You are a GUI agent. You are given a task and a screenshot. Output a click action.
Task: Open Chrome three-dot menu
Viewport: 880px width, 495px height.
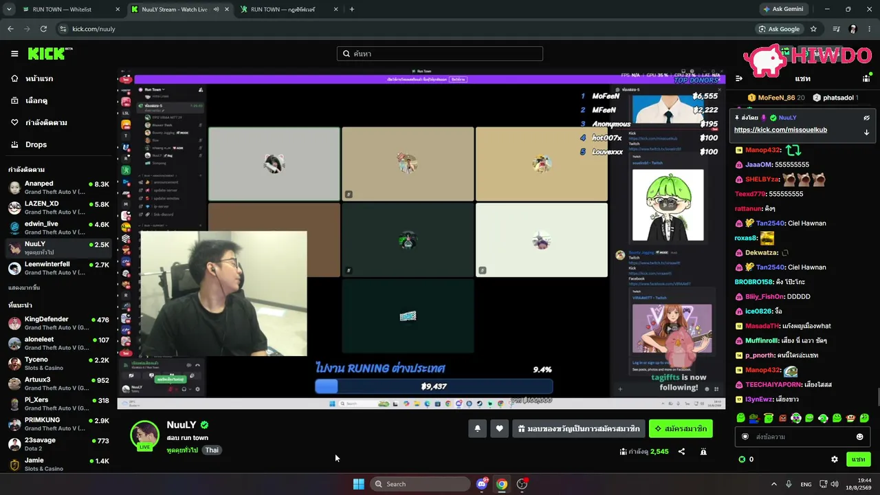(x=870, y=29)
